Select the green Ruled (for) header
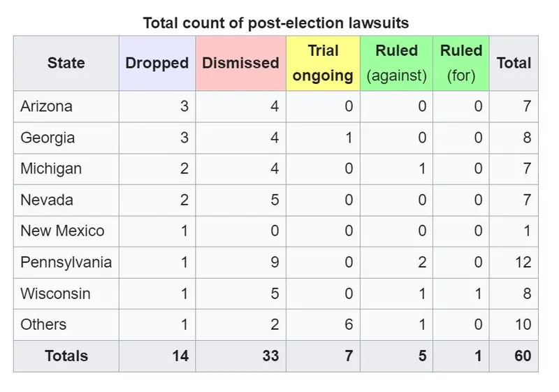 (x=461, y=63)
